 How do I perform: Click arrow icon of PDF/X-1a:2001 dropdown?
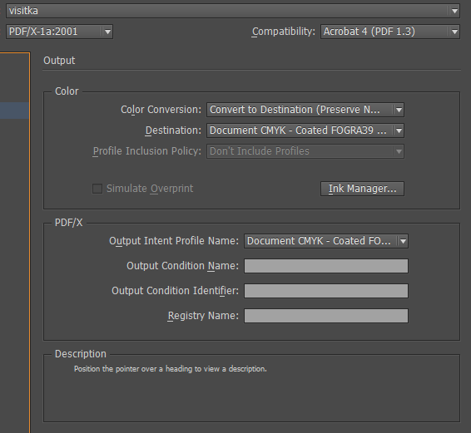tap(107, 32)
